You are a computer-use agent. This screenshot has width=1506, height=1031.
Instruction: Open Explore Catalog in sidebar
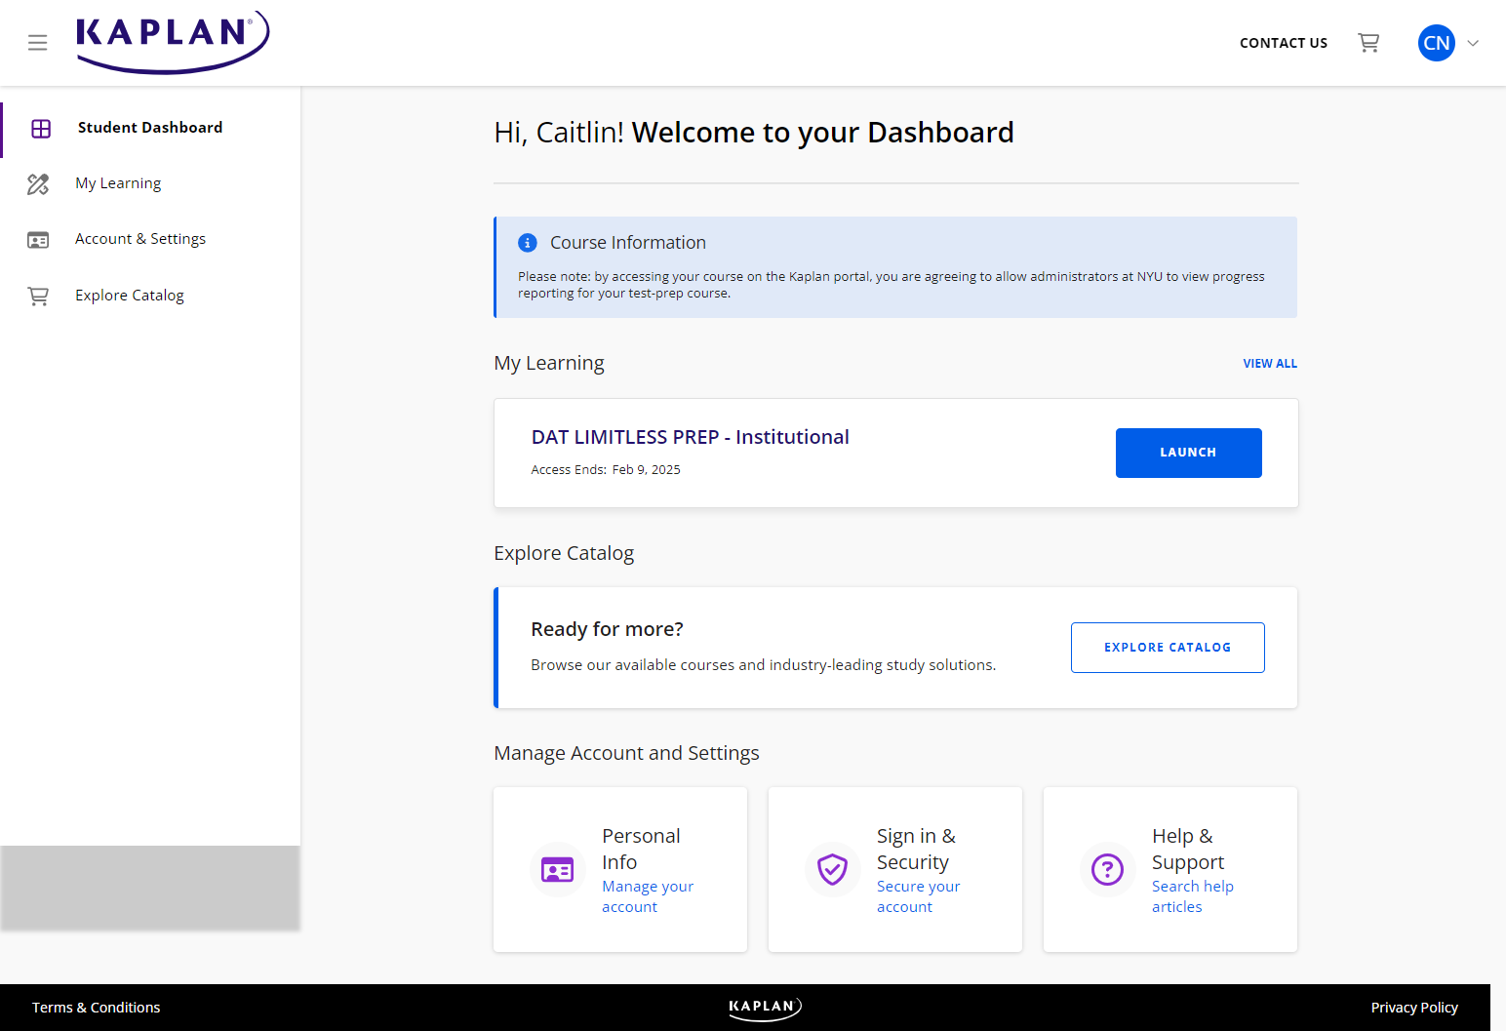pyautogui.click(x=130, y=296)
